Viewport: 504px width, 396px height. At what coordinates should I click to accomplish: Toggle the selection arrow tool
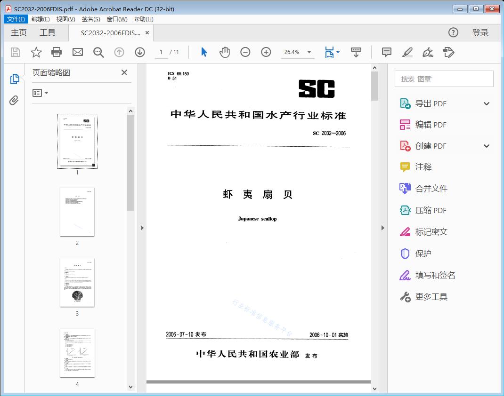pos(204,52)
